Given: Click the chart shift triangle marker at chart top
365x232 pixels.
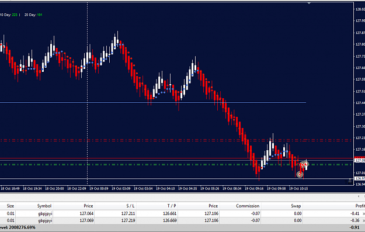Looking at the screenshot, I should coord(309,4).
